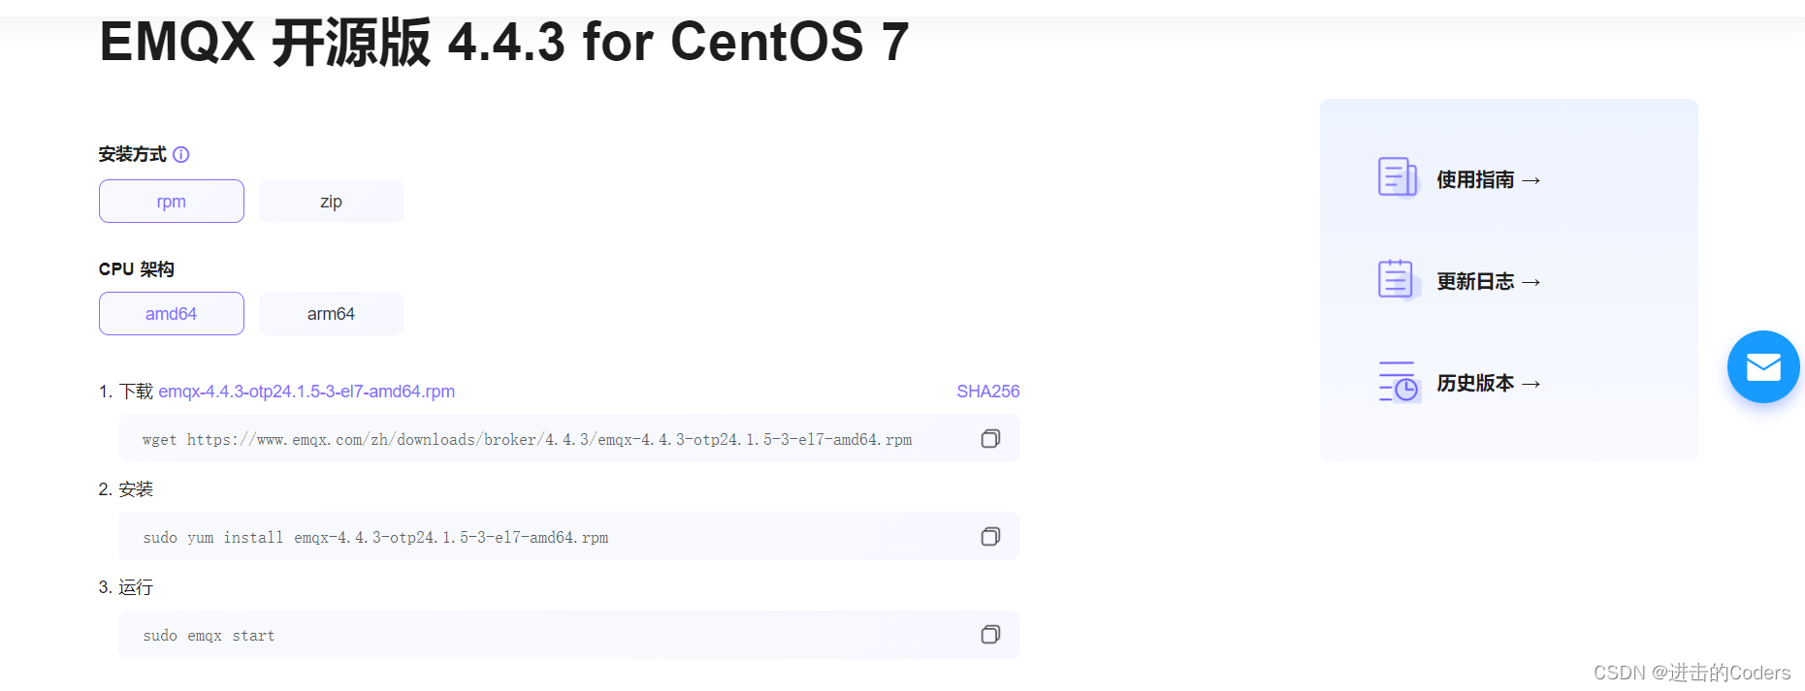Screen dimensions: 1805x691
Task: Copy the wget download command
Action: tap(990, 439)
